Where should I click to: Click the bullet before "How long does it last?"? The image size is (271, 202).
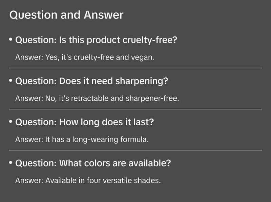click(11, 122)
